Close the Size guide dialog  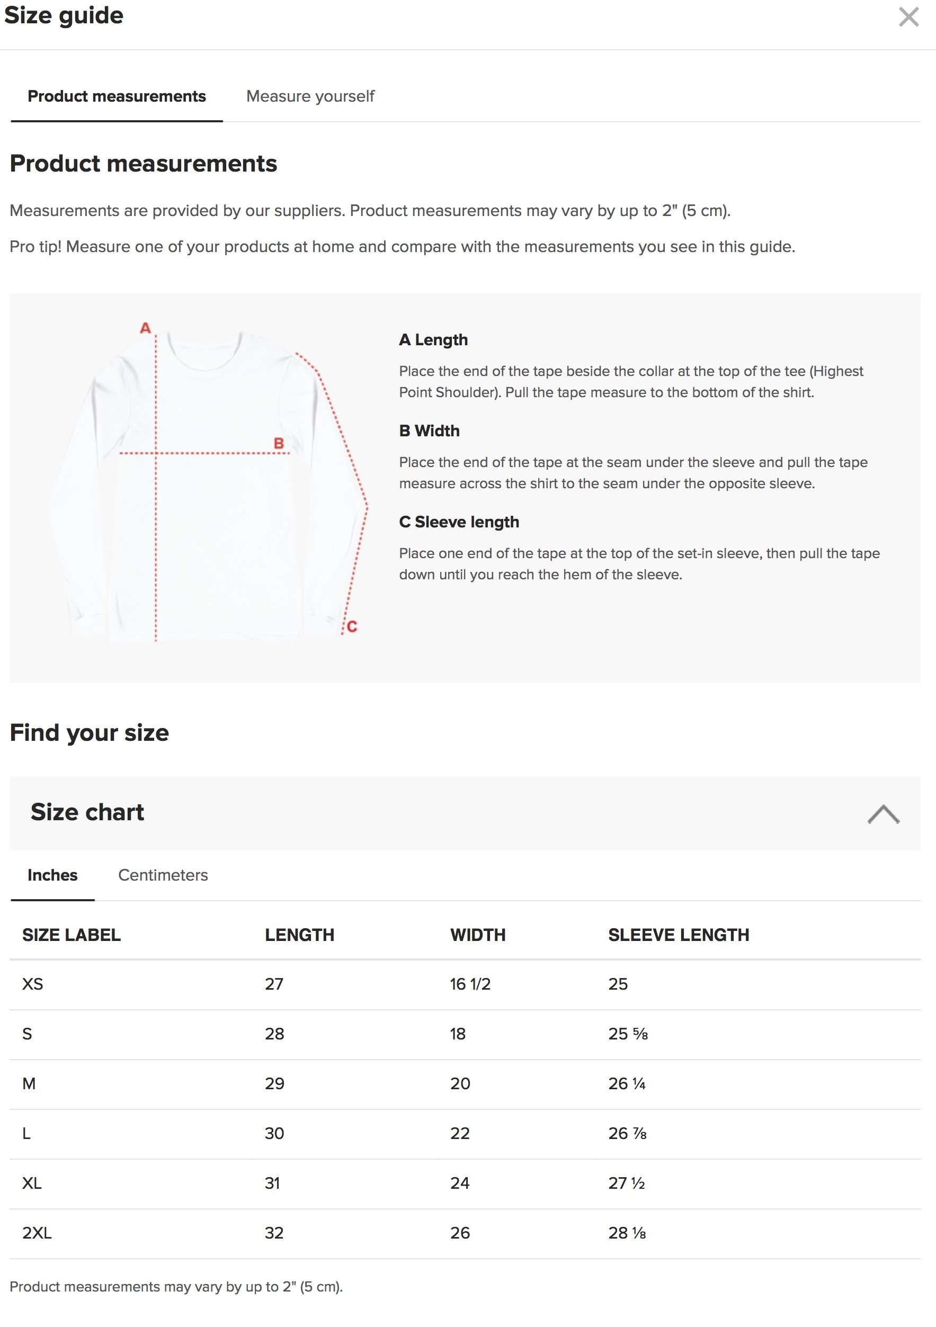pyautogui.click(x=908, y=17)
